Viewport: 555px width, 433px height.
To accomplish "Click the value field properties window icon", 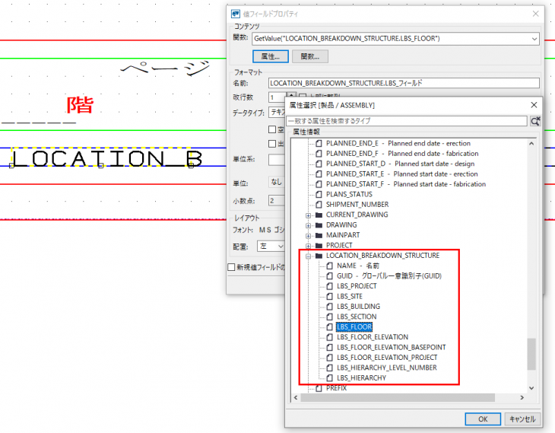I will (236, 14).
